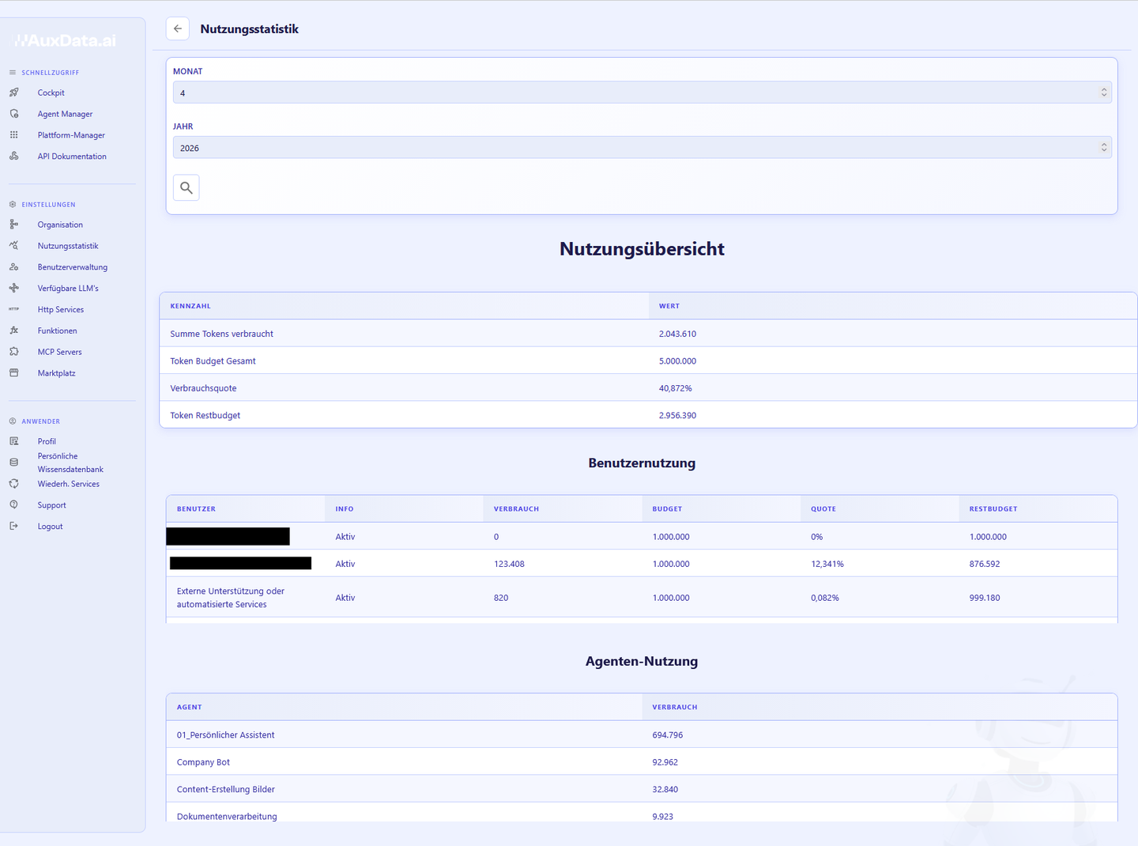The image size is (1138, 846).
Task: Click 'Externe Unterstützung oder automatisierte Services'
Action: tap(231, 598)
